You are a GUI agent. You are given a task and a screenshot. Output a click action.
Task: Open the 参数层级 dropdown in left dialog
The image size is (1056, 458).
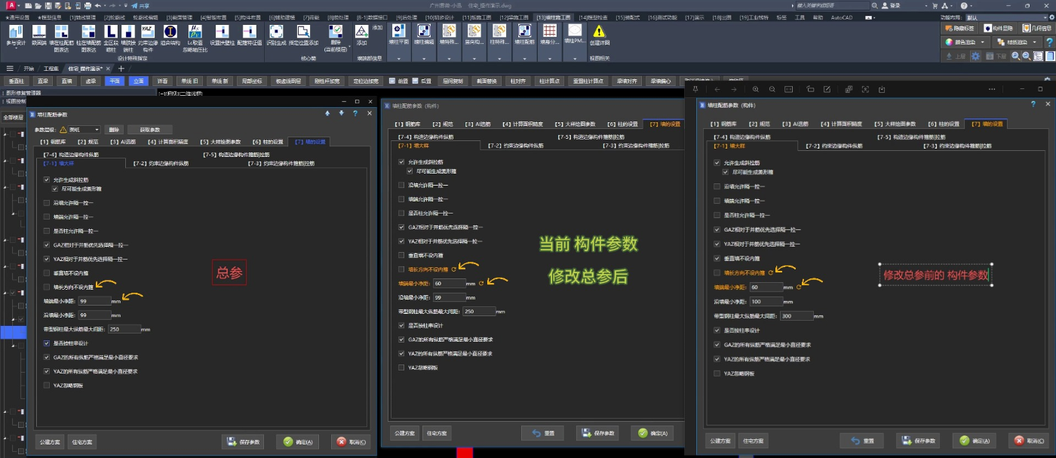pyautogui.click(x=85, y=129)
